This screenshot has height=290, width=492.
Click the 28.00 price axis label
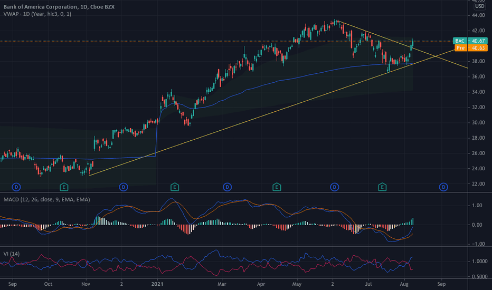click(x=478, y=138)
